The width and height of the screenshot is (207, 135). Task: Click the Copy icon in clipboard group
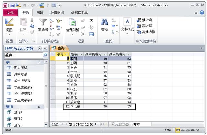(x=32, y=26)
